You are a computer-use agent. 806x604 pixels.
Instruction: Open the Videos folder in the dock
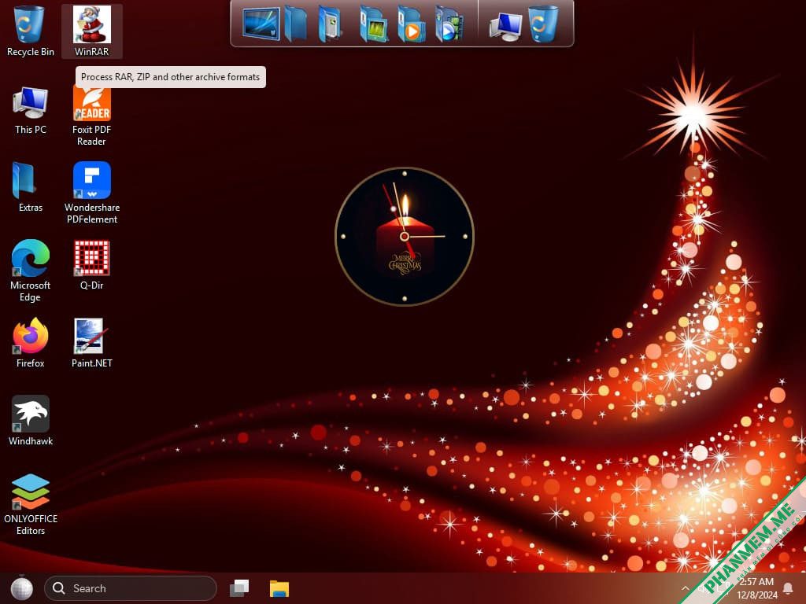449,24
